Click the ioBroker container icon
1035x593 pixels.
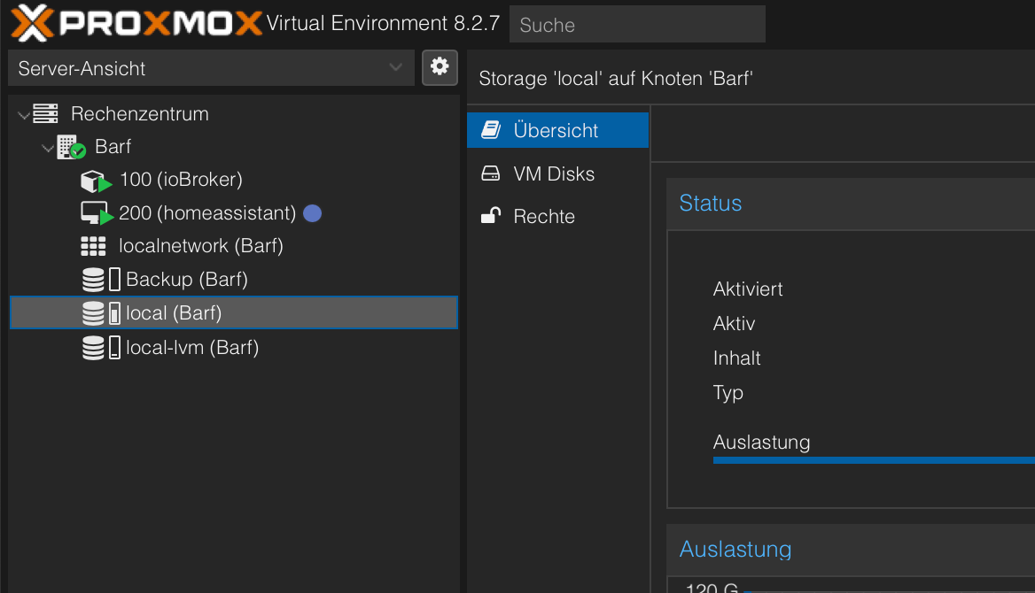(94, 181)
